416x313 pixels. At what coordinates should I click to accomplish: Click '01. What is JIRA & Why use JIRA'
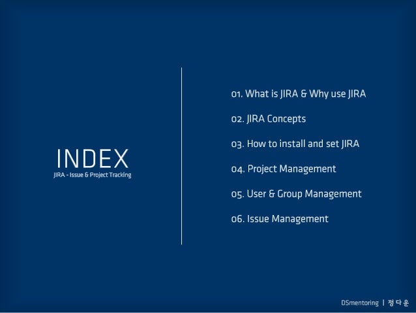point(299,94)
